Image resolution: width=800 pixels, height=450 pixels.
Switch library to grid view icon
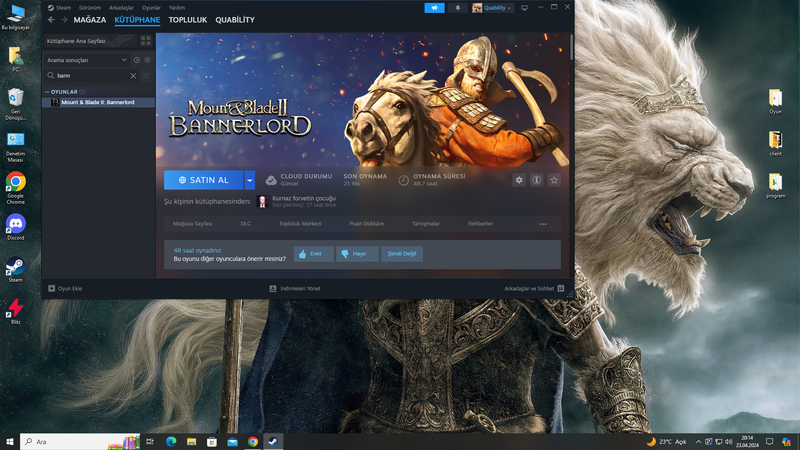pyautogui.click(x=146, y=41)
